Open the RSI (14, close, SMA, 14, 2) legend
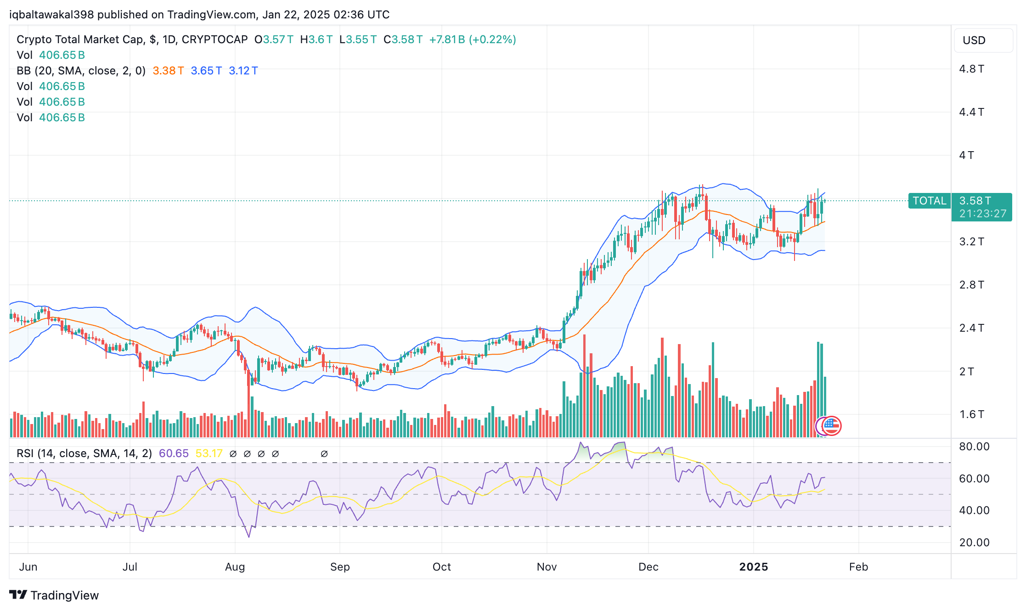Image resolution: width=1026 pixels, height=611 pixels. pos(84,453)
